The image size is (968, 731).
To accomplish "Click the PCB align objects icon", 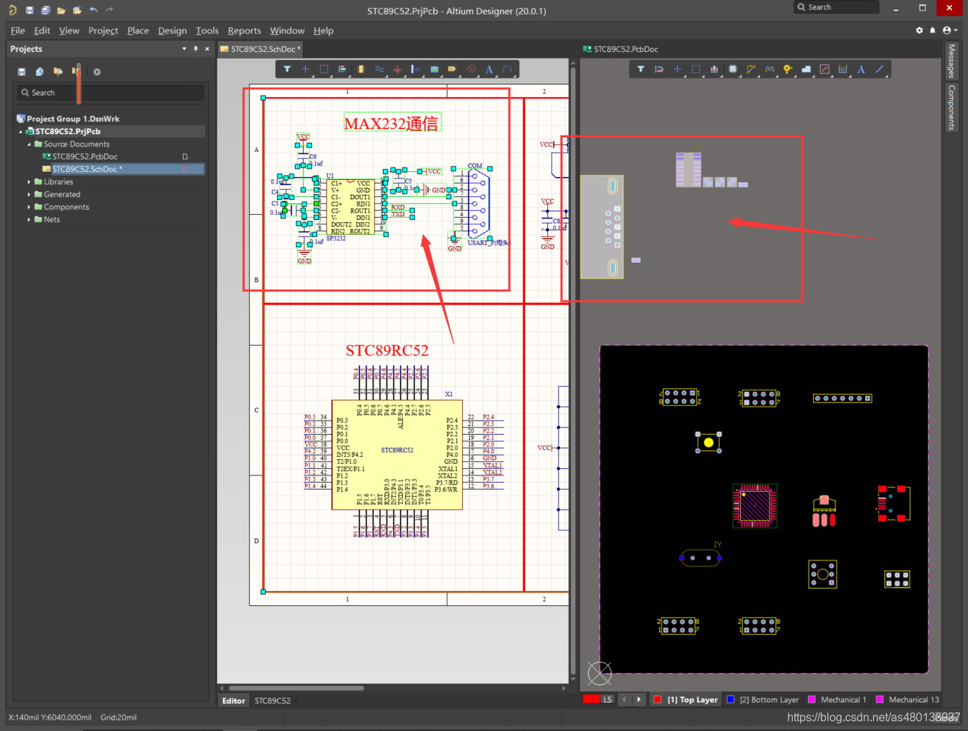I will pos(714,69).
